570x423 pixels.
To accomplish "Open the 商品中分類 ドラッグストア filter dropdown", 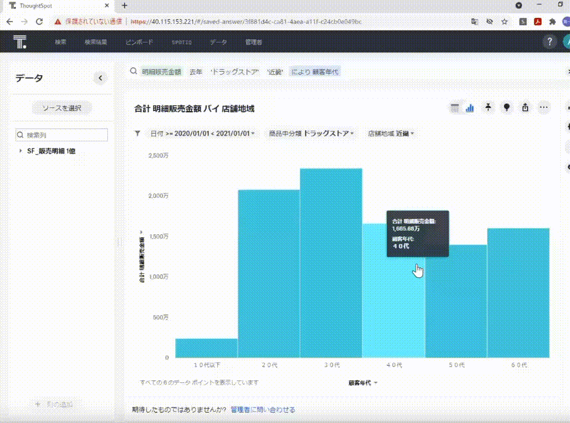I will click(x=311, y=134).
